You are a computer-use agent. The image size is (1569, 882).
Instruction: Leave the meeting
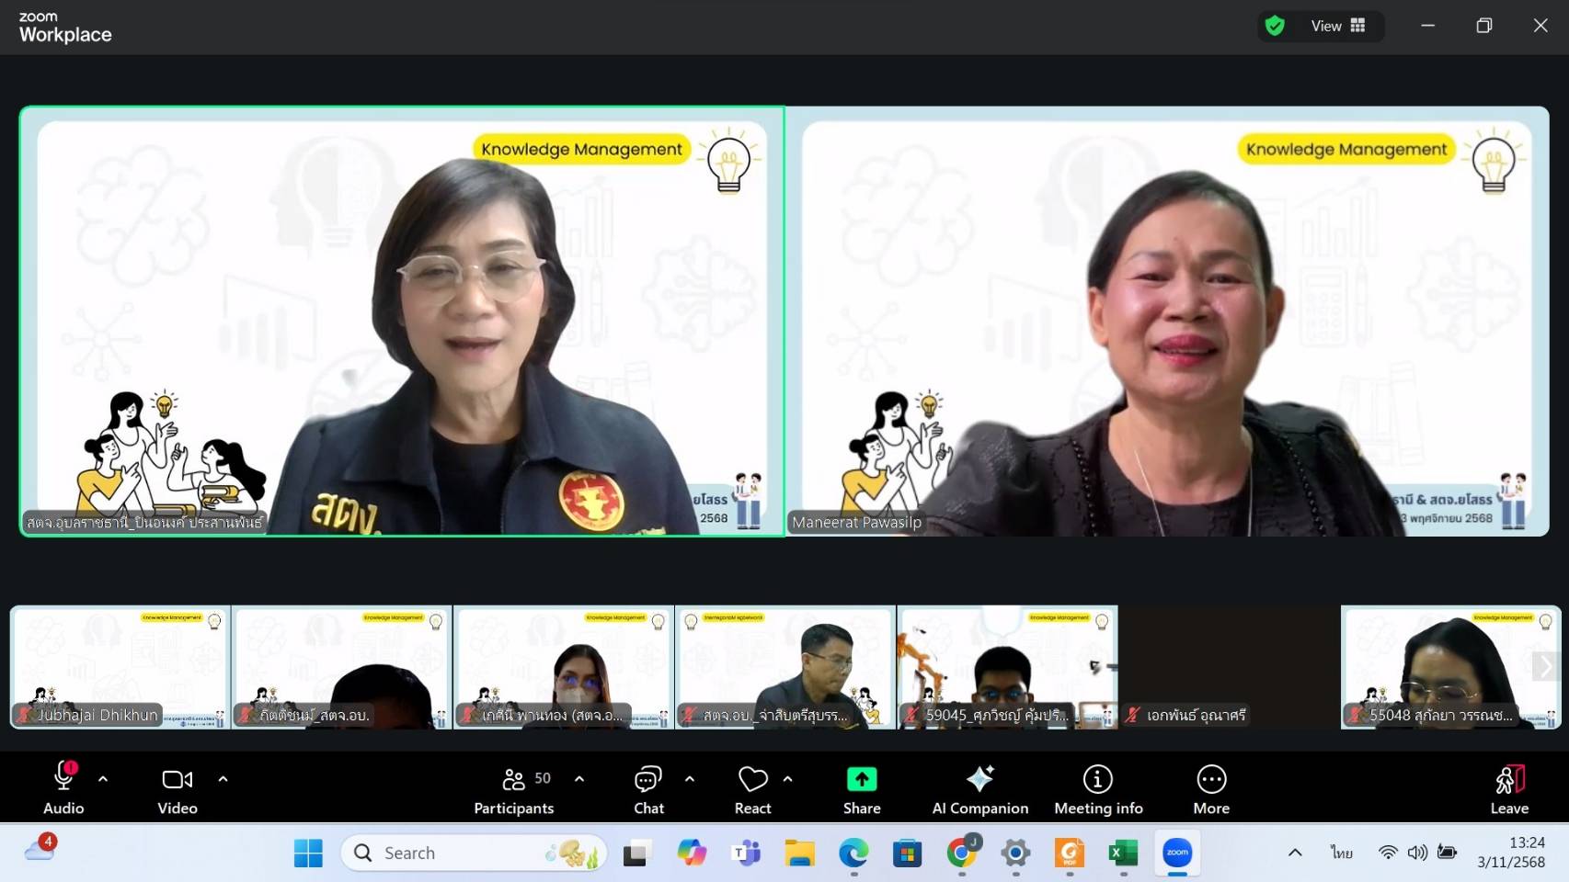[x=1509, y=790]
